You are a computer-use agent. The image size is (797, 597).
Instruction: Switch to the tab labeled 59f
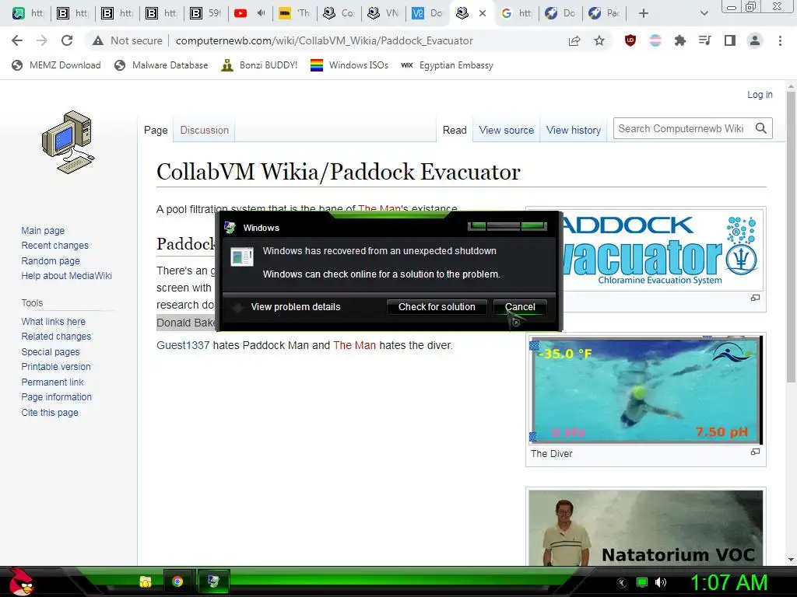pos(205,13)
